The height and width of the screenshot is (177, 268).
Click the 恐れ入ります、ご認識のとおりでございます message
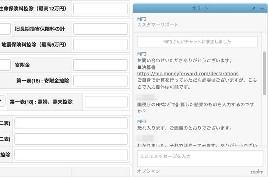pyautogui.click(x=184, y=128)
